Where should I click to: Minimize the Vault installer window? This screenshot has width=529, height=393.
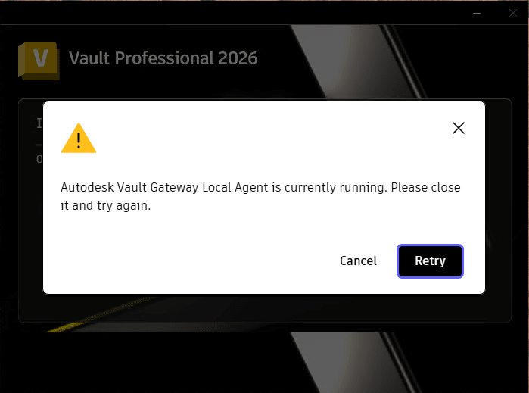[x=477, y=13]
